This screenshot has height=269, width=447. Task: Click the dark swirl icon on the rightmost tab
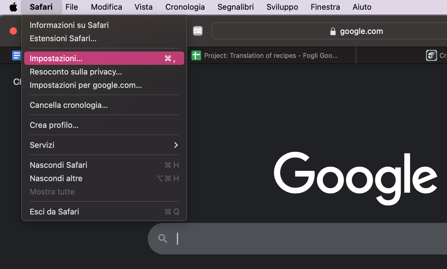tap(431, 55)
